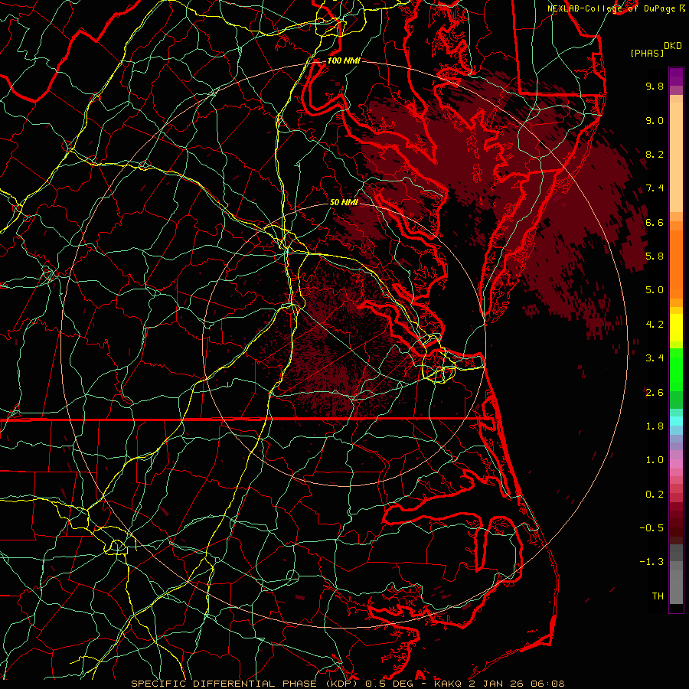Pick the yellow band on the color scale
Image resolution: width=689 pixels, height=689 pixels.
(676, 328)
